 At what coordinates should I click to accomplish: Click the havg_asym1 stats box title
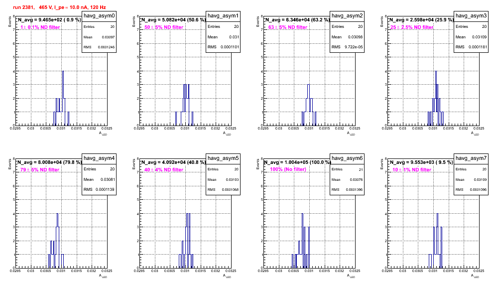pos(223,15)
